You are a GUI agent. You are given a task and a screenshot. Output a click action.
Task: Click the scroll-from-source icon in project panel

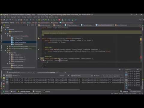(28, 25)
